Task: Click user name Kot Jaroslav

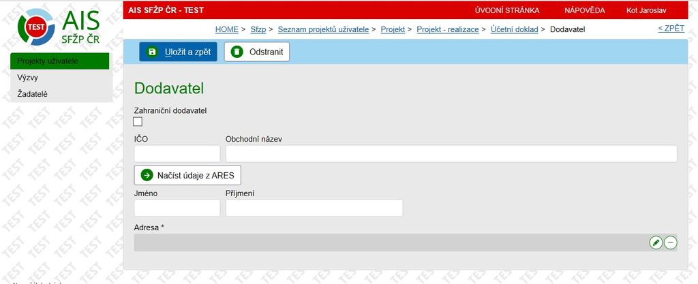Action: (646, 10)
